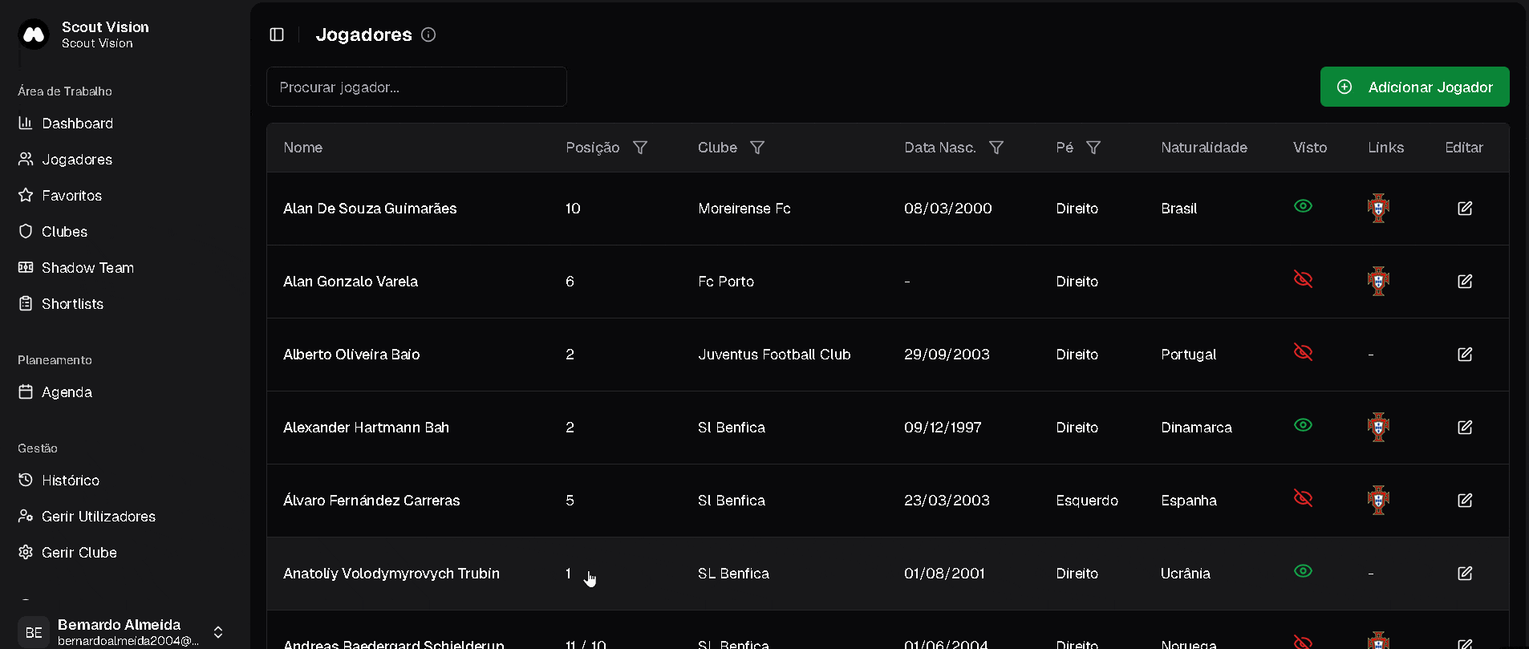Screen dimensions: 1529x649
Task: Open the Posição column filter
Action: [x=640, y=148]
